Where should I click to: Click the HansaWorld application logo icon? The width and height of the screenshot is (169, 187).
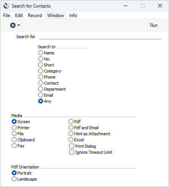[x=6, y=6]
